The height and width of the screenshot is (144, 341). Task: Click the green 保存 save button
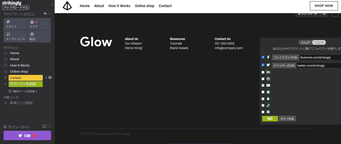(x=270, y=119)
